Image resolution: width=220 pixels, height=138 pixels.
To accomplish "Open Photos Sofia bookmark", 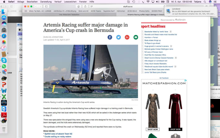I will click(x=144, y=11).
